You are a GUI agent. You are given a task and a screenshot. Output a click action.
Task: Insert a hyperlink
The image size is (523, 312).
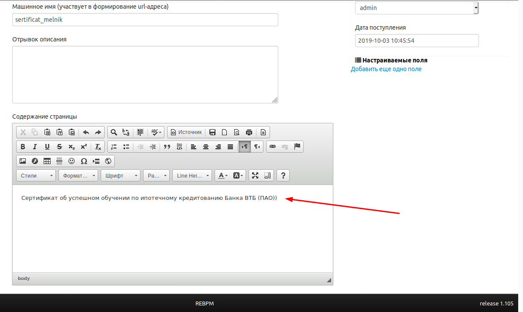click(273, 147)
